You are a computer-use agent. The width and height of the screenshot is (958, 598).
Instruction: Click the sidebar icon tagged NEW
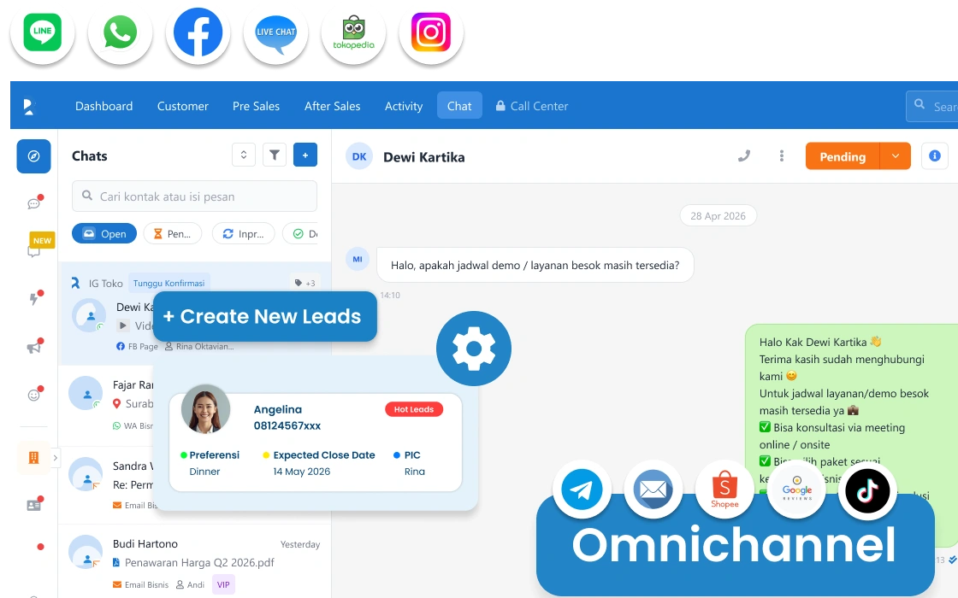pos(34,251)
